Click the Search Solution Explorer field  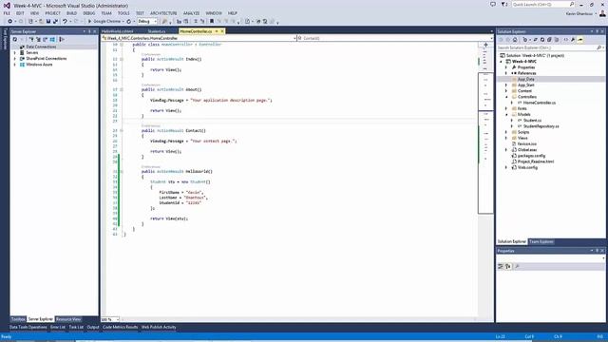click(x=550, y=47)
